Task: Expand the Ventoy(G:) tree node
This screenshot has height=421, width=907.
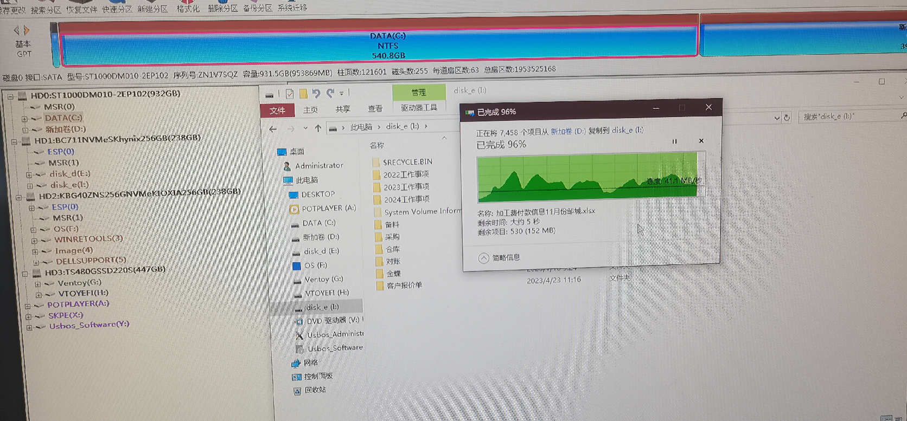Action: point(37,284)
